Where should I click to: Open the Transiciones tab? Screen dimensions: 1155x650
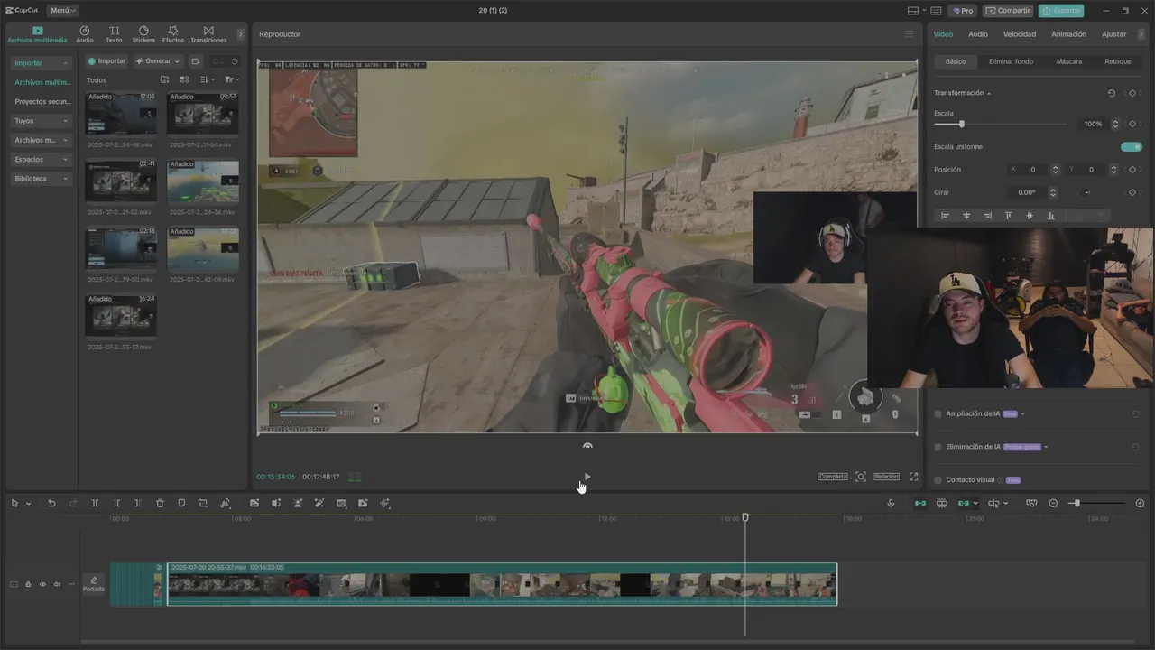pos(208,34)
